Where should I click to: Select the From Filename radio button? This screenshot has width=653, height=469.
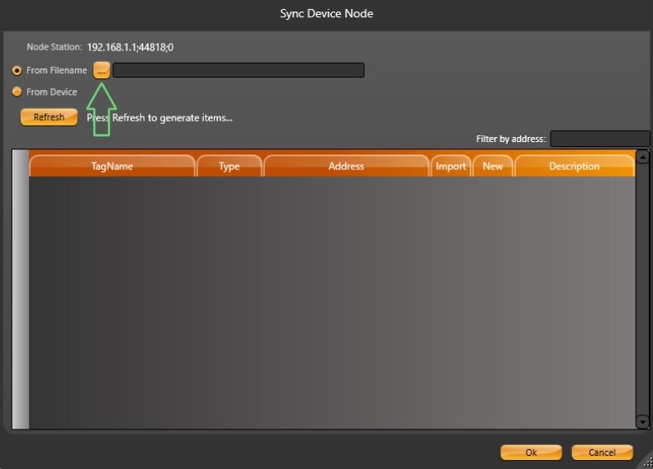click(17, 71)
